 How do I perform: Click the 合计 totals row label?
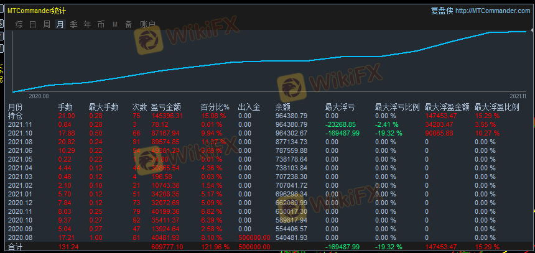[15, 247]
